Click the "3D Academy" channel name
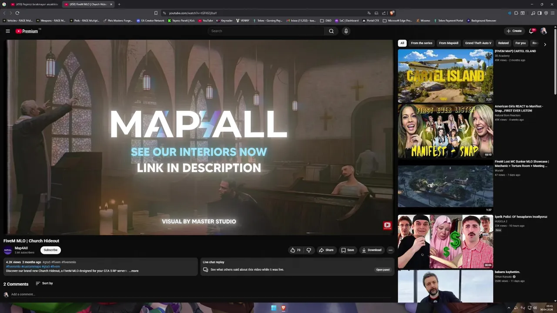The height and width of the screenshot is (313, 557). pyautogui.click(x=502, y=56)
